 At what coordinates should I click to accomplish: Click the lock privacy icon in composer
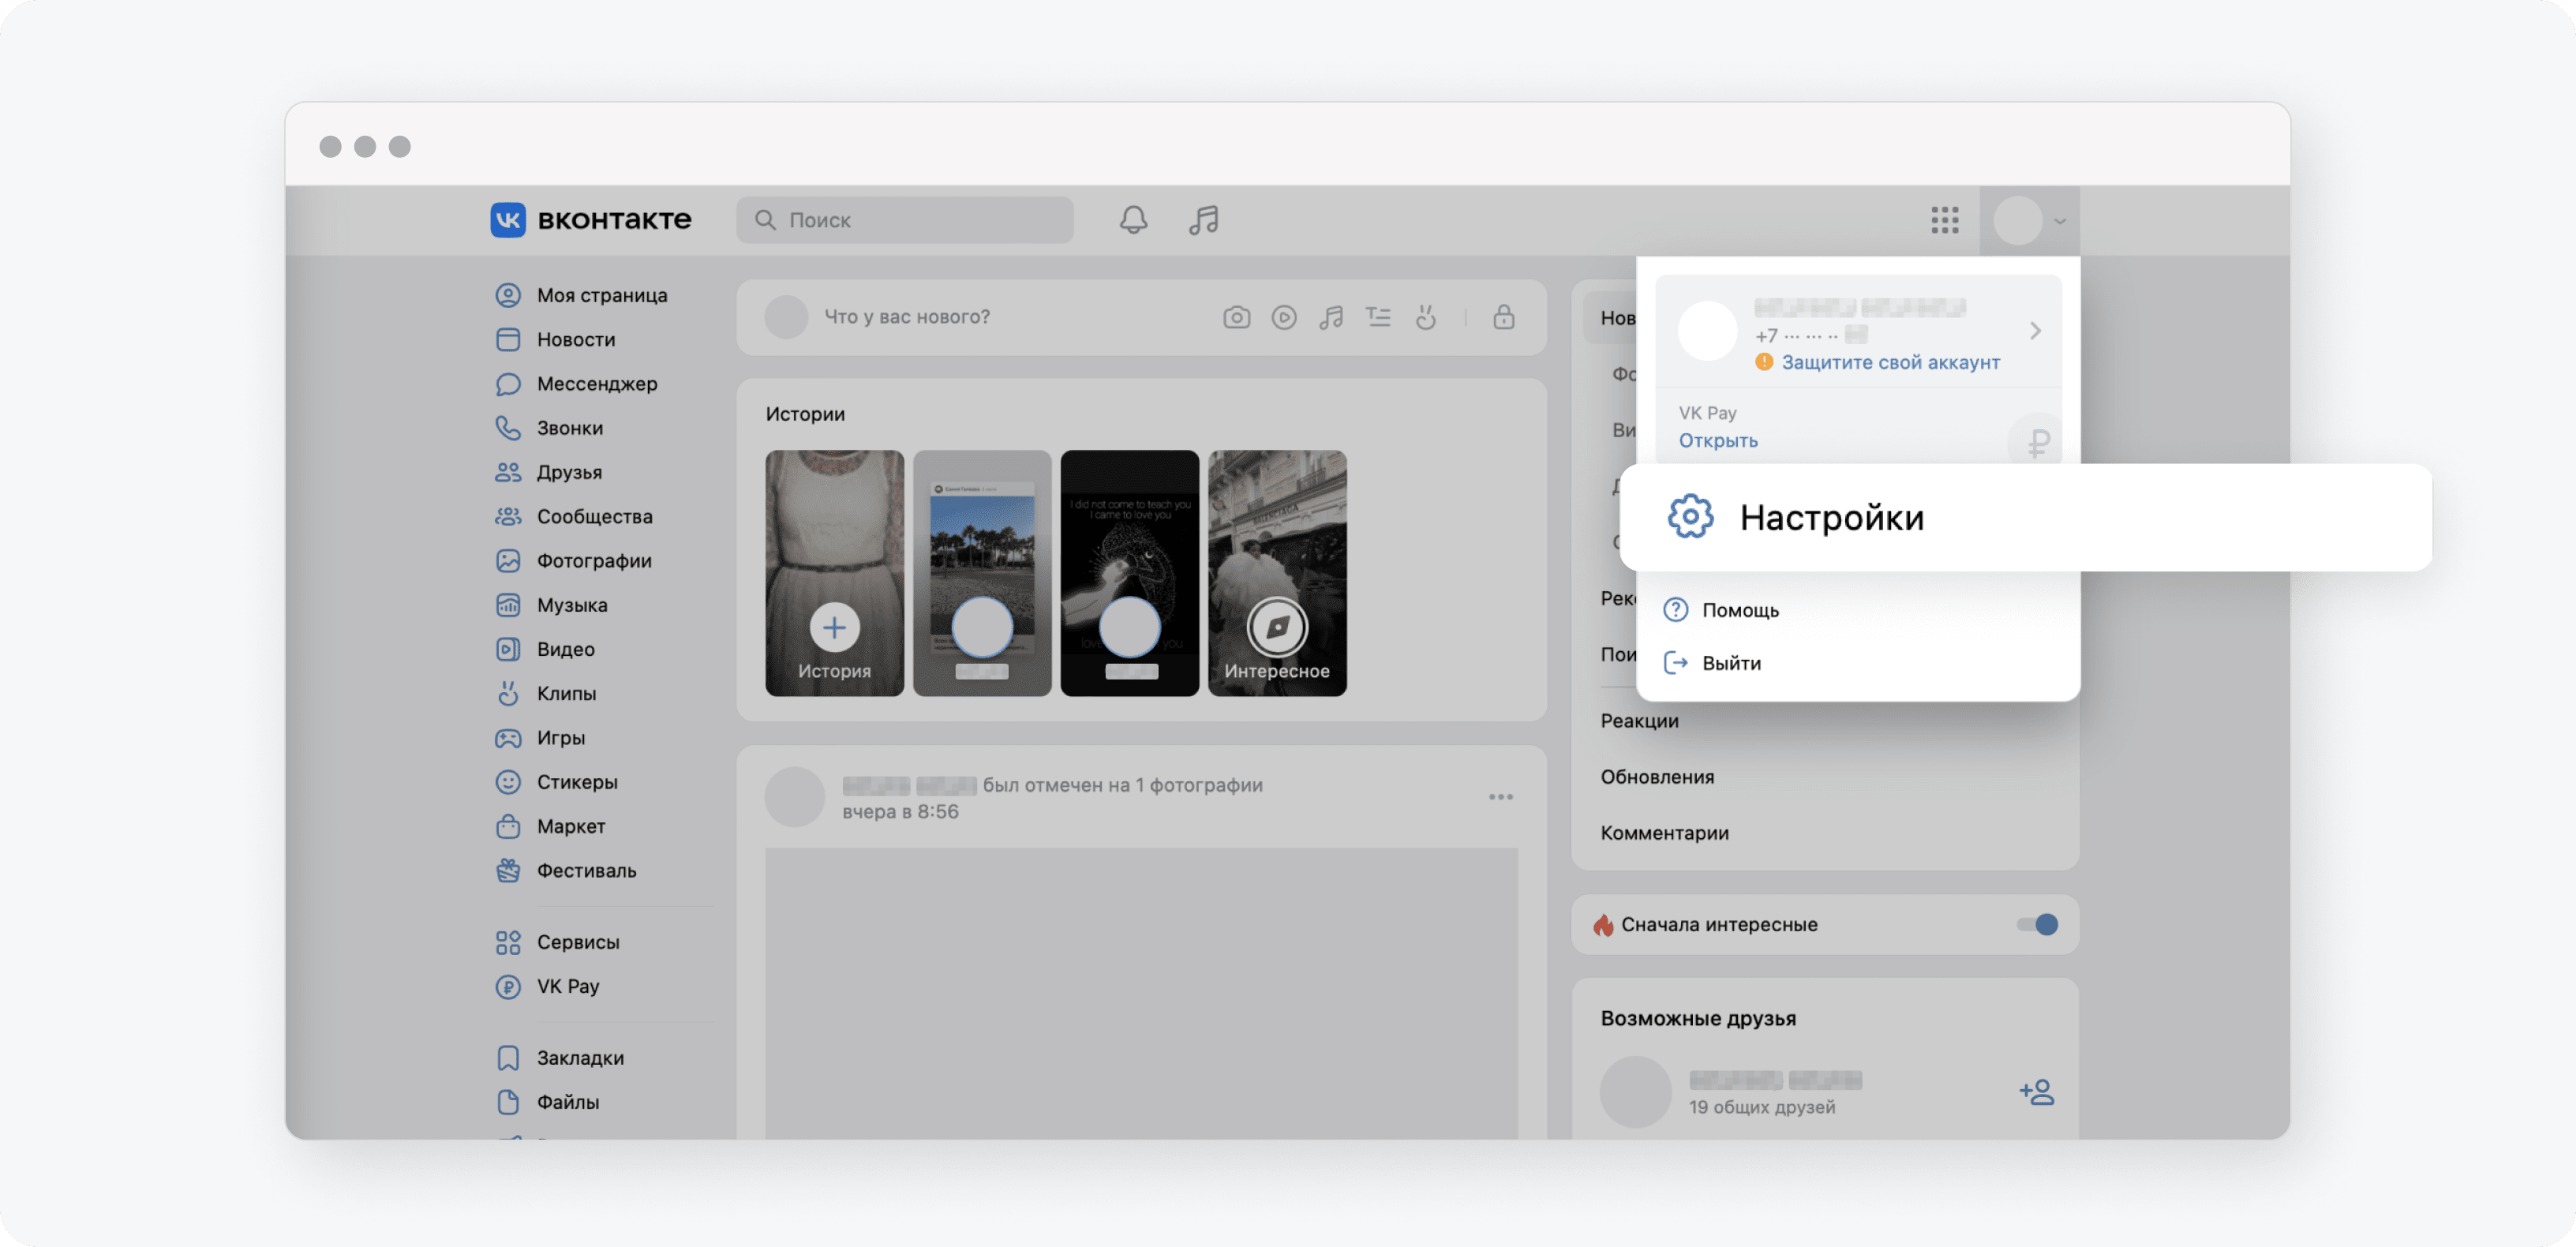[1503, 318]
